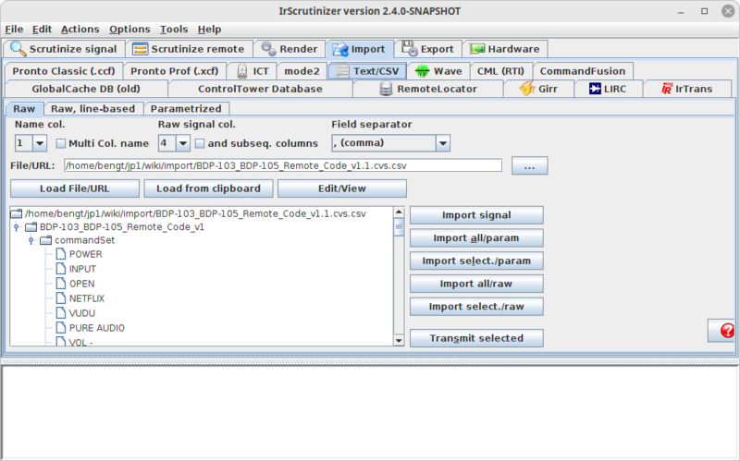This screenshot has width=740, height=461.
Task: Open the IrTrans import tab
Action: [687, 89]
